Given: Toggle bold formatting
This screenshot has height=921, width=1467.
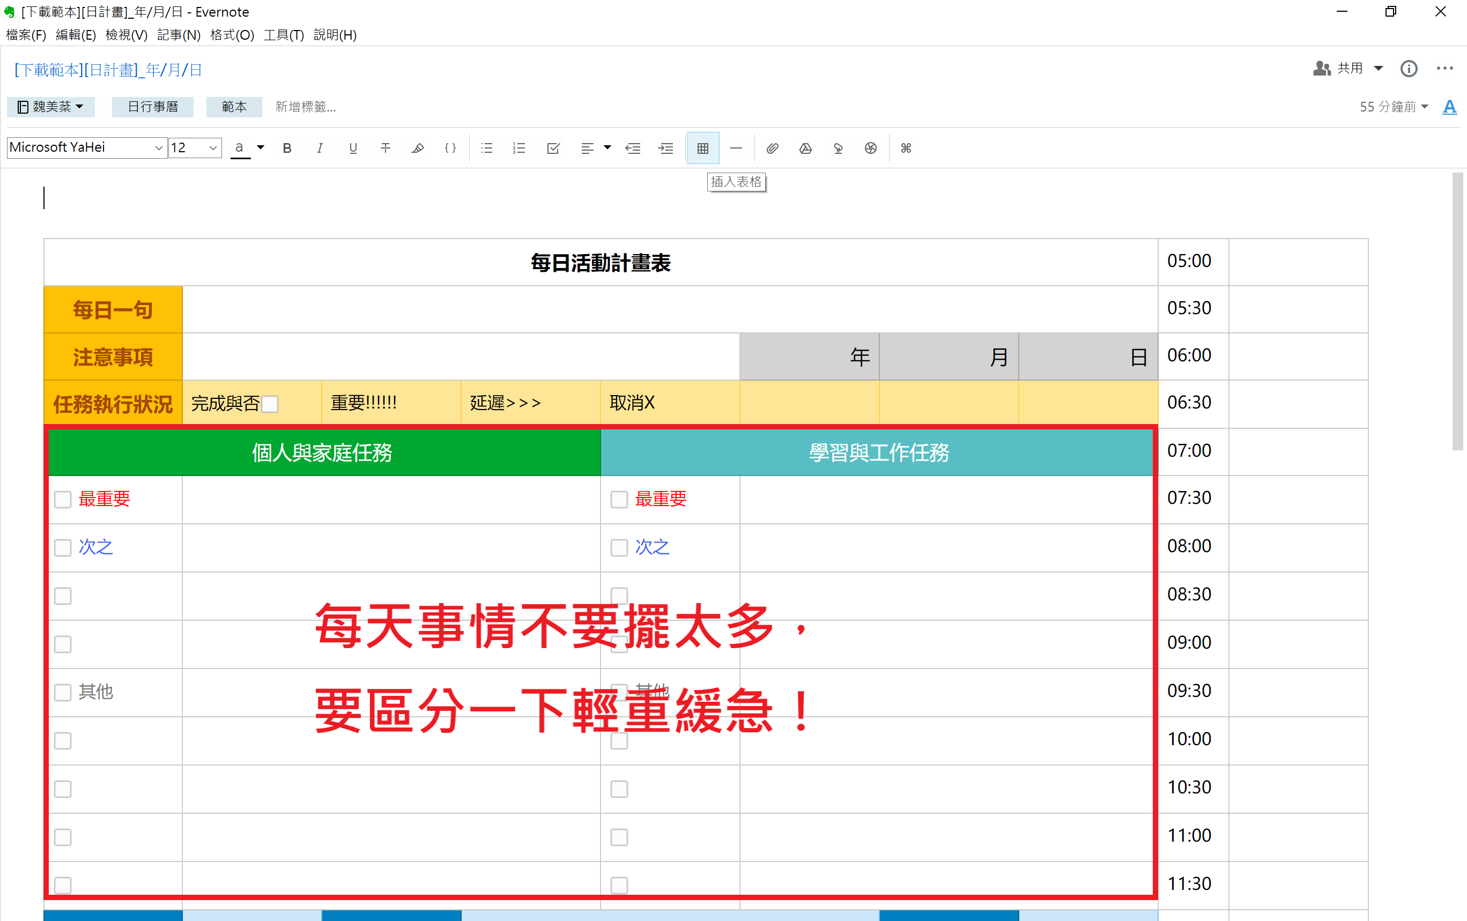Looking at the screenshot, I should pos(287,148).
